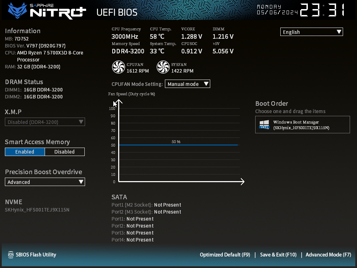Click the CPUSOC value 0.912 V
Image resolution: width=357 pixels, height=268 pixels.
pyautogui.click(x=192, y=51)
